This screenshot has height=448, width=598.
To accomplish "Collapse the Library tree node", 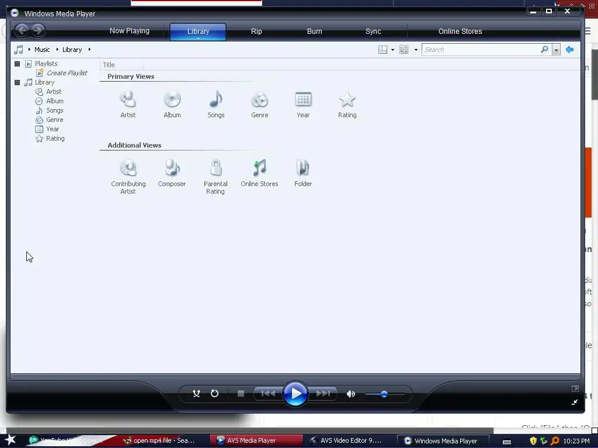I will click(17, 82).
